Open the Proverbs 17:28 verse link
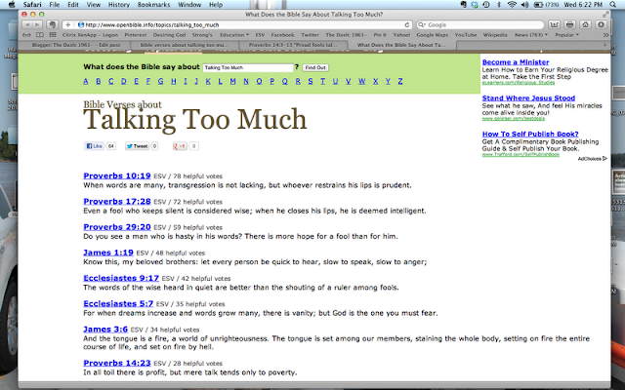Viewport: 625px width, 390px height. point(117,202)
